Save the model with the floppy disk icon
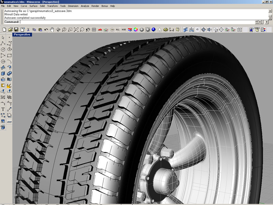Viewport: 273px width, 205px height. [x=16, y=30]
